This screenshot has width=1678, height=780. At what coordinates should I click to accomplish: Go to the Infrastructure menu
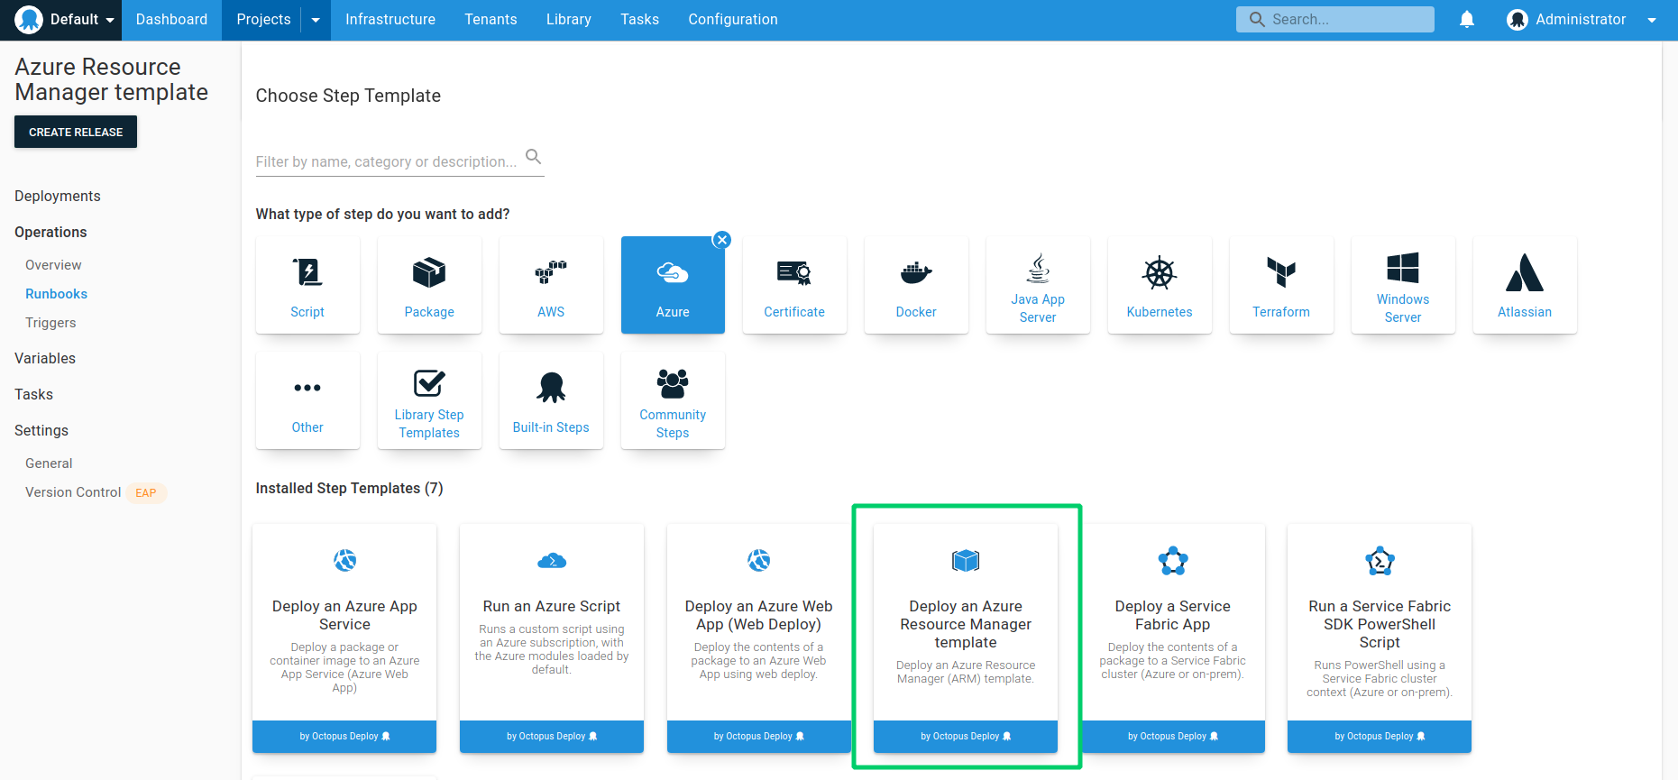[390, 20]
